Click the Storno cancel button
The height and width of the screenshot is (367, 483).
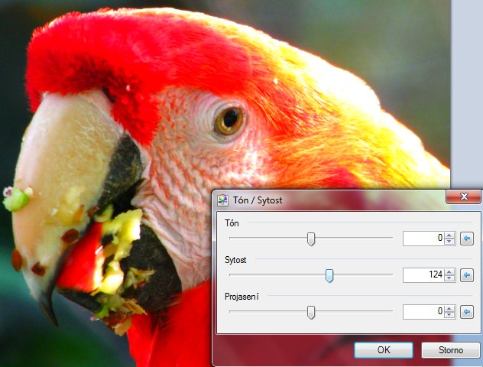point(451,350)
